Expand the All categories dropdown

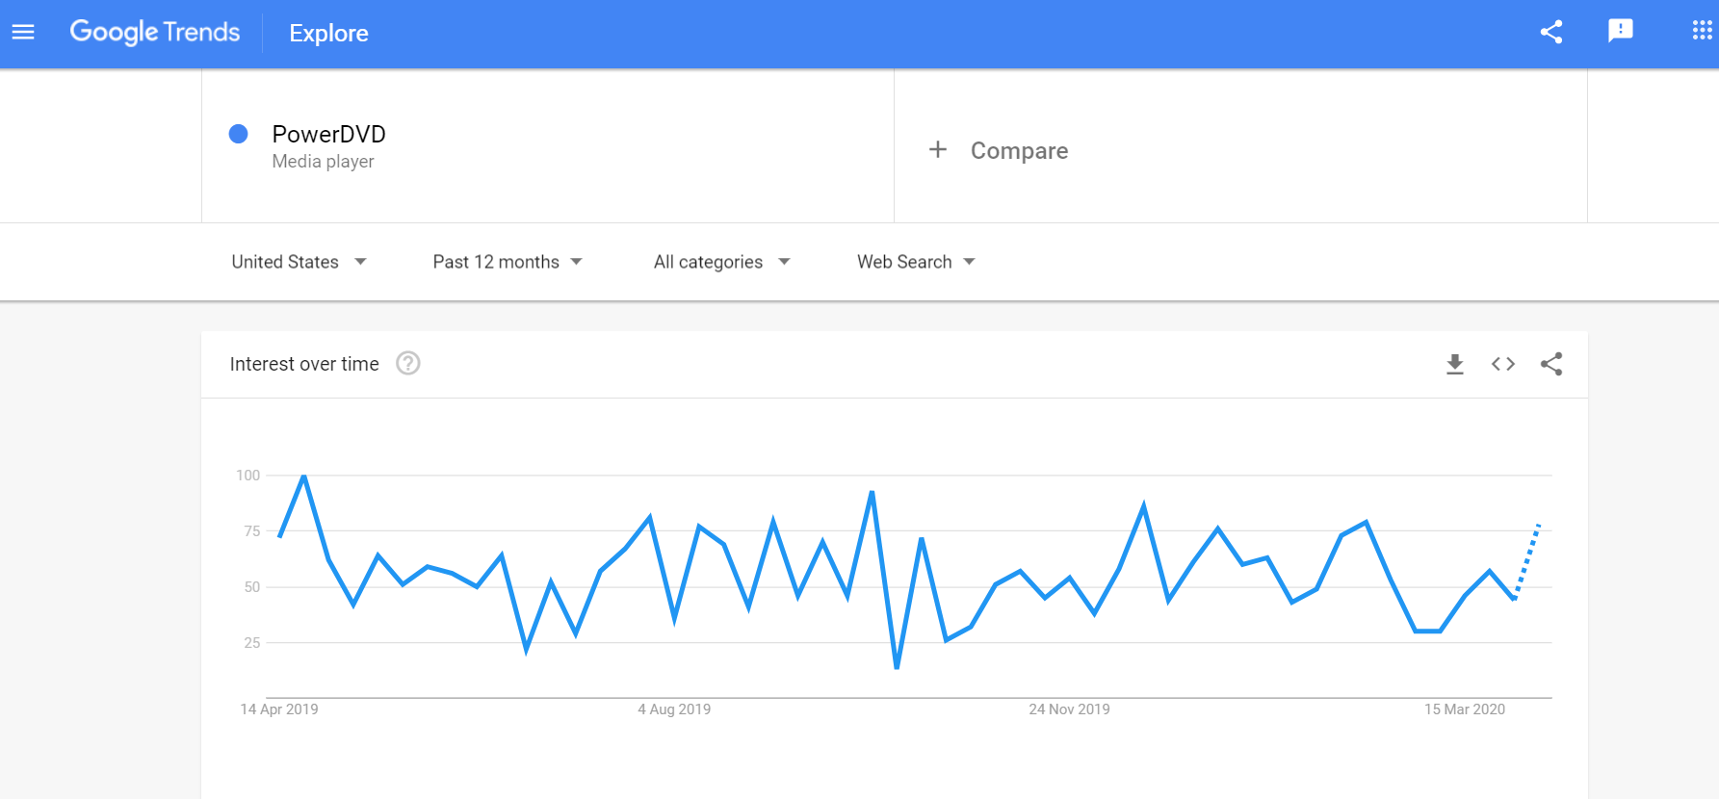[722, 262]
